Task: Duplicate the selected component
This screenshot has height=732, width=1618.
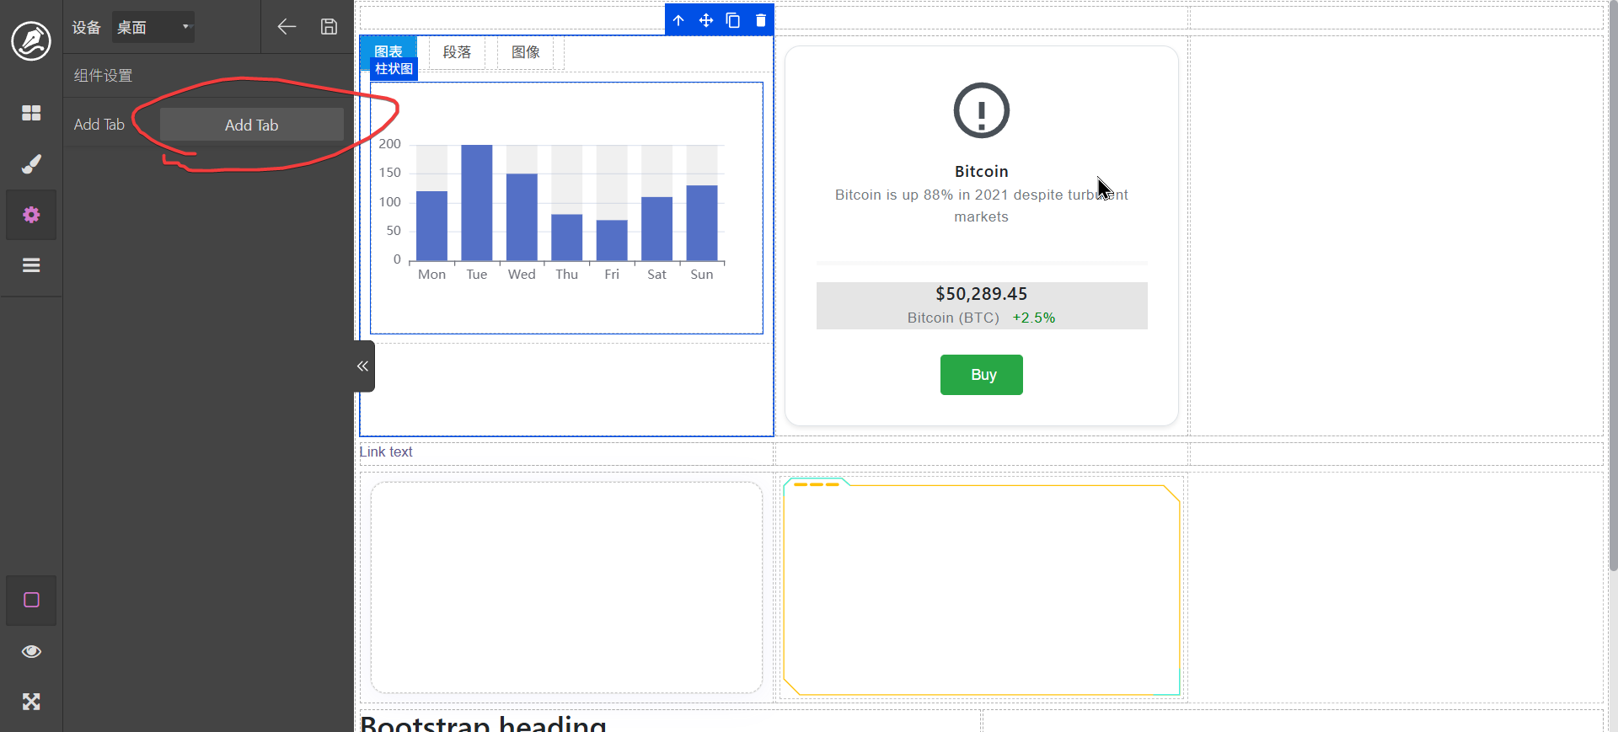Action: pyautogui.click(x=733, y=20)
